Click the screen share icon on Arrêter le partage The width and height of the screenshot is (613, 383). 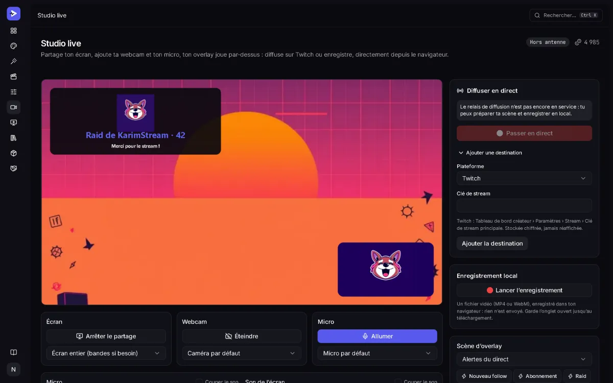(79, 336)
